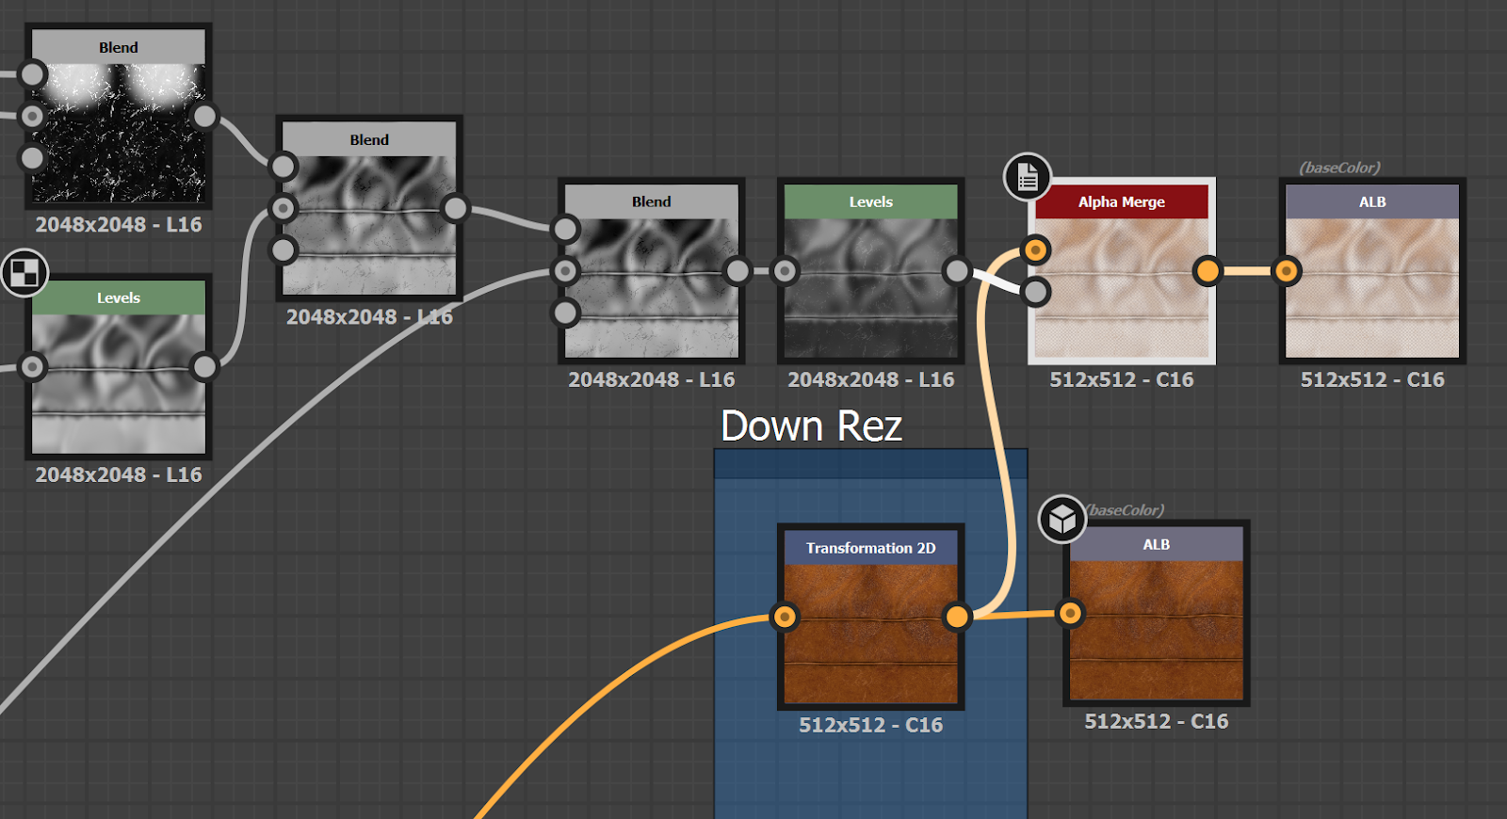Screen dimensions: 1507x819
Task: Click the cube badge icon on lower ALB node
Action: coord(1062,519)
